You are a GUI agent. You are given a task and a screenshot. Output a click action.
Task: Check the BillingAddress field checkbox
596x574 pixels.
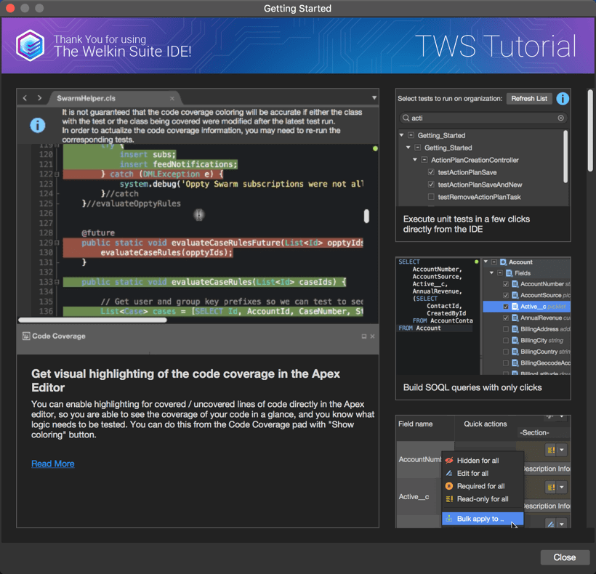[506, 329]
